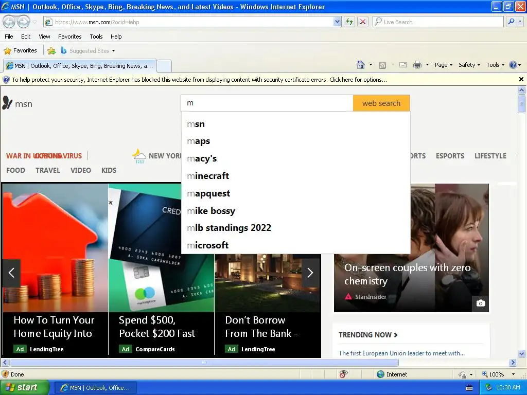Open a new blank tab
This screenshot has height=395, width=527.
click(x=164, y=66)
